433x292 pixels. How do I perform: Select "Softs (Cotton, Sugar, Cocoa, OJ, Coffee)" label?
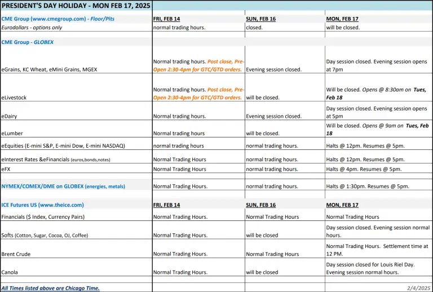45,236
